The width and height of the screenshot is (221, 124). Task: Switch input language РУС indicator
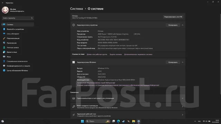[199, 121]
